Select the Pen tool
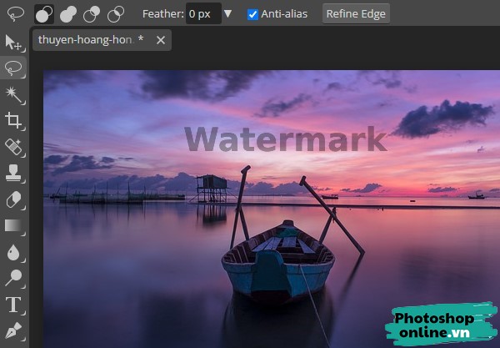This screenshot has height=348, width=500. 13,330
